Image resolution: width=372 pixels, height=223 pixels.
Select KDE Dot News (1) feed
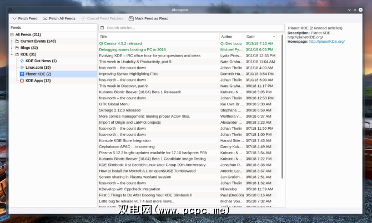41,61
